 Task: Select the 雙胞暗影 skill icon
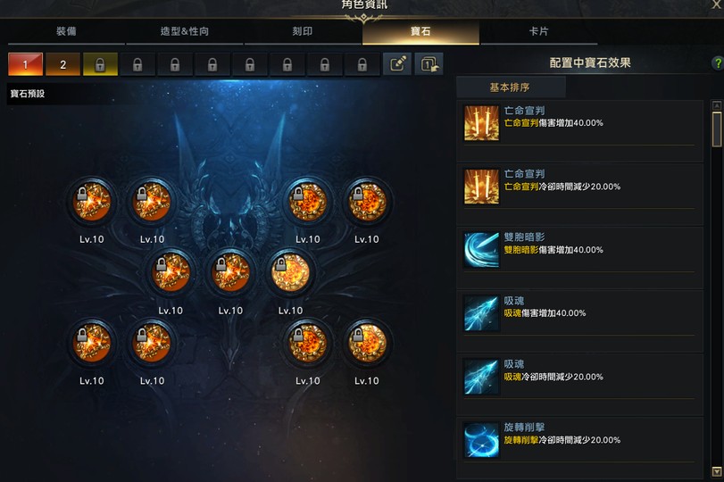pos(481,250)
